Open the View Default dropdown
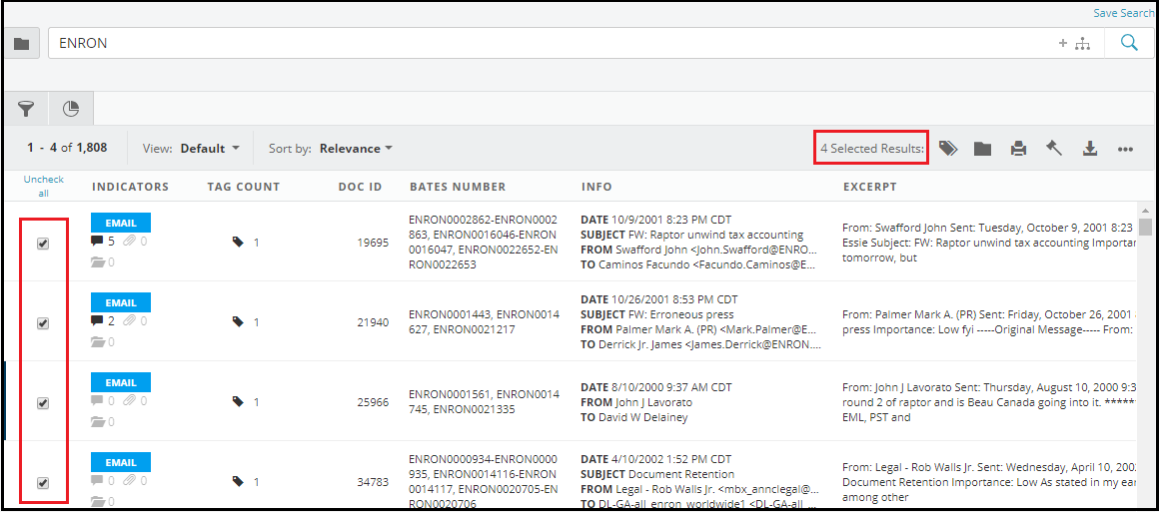Viewport: 1159px width, 512px height. pos(210,149)
